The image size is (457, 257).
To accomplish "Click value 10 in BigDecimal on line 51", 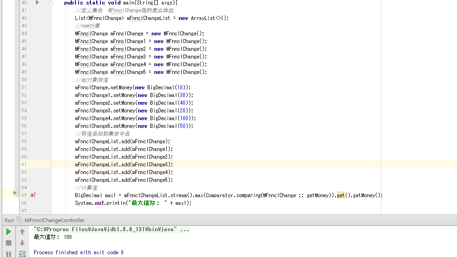I will point(180,87).
